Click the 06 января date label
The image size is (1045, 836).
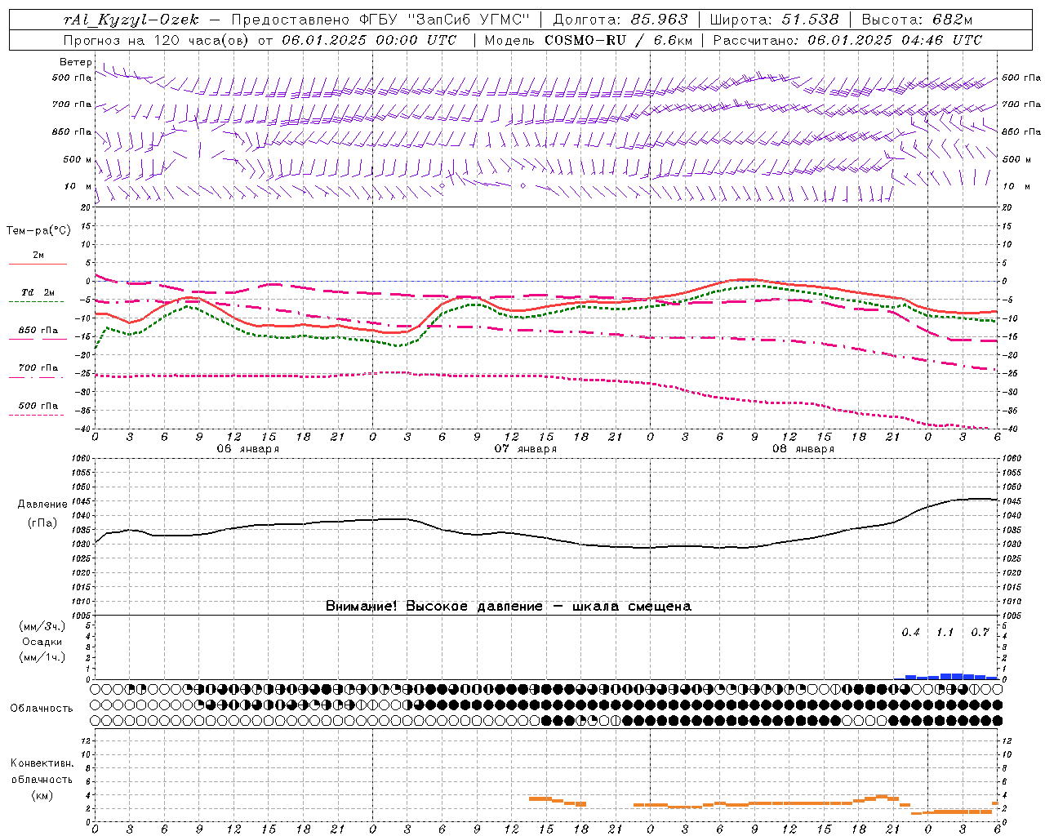click(248, 449)
